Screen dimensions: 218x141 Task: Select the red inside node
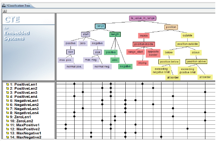[144, 36]
